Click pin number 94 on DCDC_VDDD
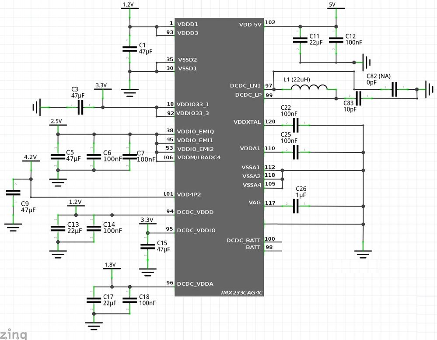Image resolution: width=437 pixels, height=340 pixels. [x=169, y=212]
